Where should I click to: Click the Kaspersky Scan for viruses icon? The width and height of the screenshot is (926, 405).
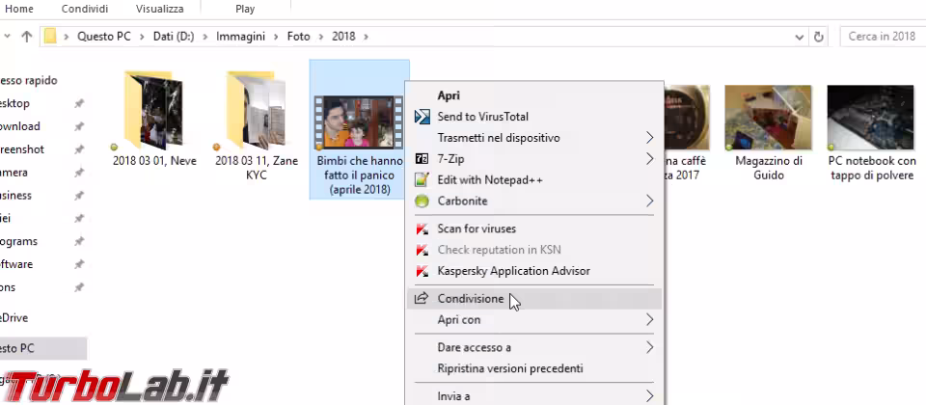click(x=421, y=229)
